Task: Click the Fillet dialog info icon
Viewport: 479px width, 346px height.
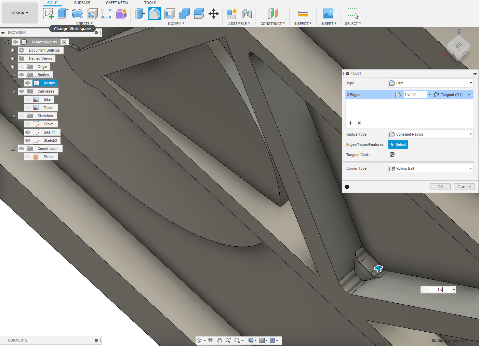Action: click(347, 187)
